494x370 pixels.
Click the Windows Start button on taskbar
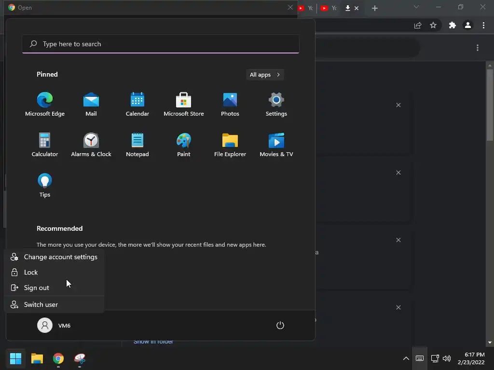15,358
